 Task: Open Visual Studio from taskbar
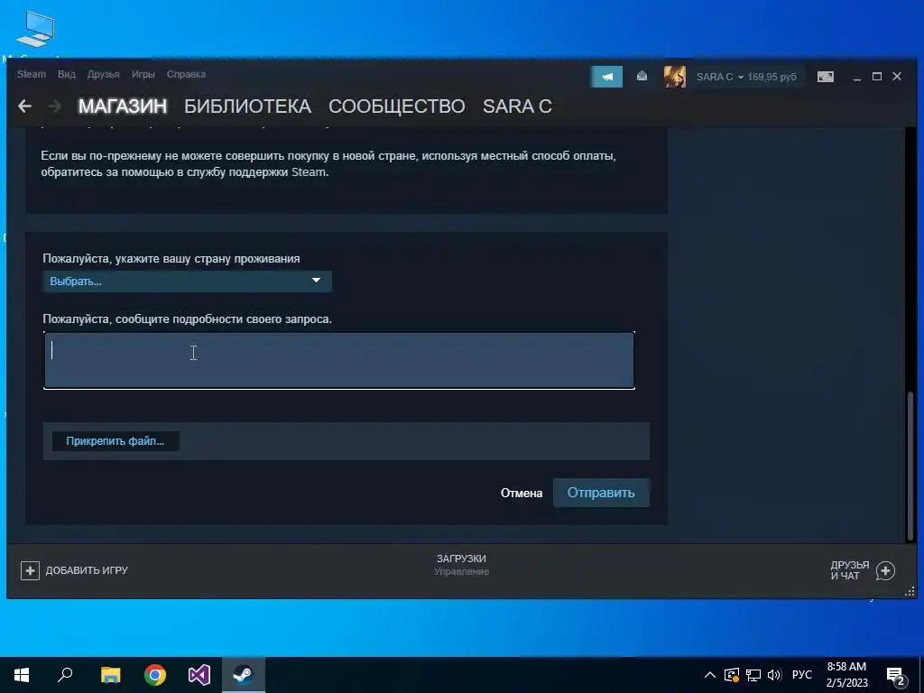point(199,675)
